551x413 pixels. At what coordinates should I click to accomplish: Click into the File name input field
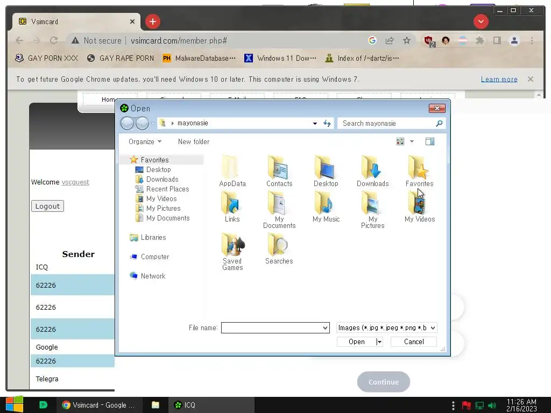pyautogui.click(x=272, y=327)
